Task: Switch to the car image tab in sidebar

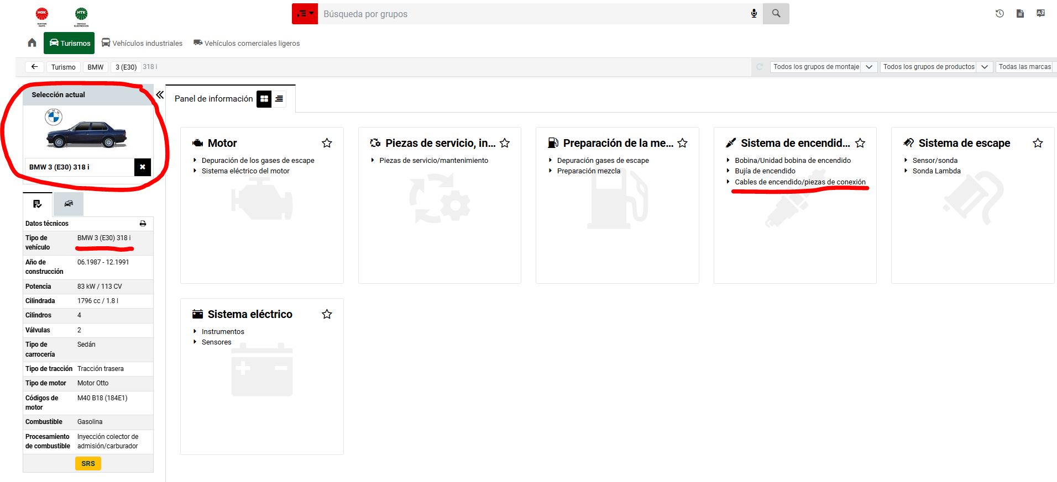Action: coord(69,204)
